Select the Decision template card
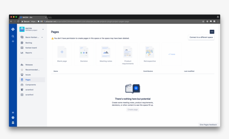229x139 pixels. pyautogui.click(x=84, y=54)
